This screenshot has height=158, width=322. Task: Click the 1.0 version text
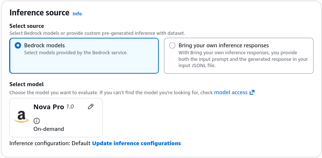[70, 107]
